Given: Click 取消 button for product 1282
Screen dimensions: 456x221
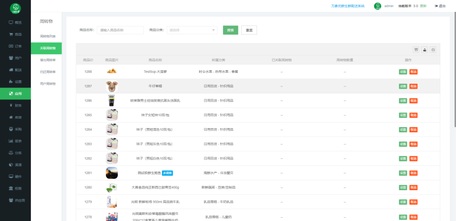Looking at the screenshot, I should click(x=413, y=158).
